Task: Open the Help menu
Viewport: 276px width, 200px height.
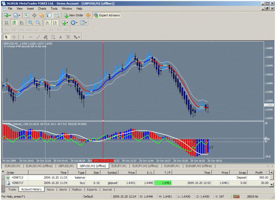Action: (x=79, y=8)
